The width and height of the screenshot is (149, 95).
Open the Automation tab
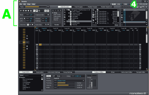(x=40, y=72)
